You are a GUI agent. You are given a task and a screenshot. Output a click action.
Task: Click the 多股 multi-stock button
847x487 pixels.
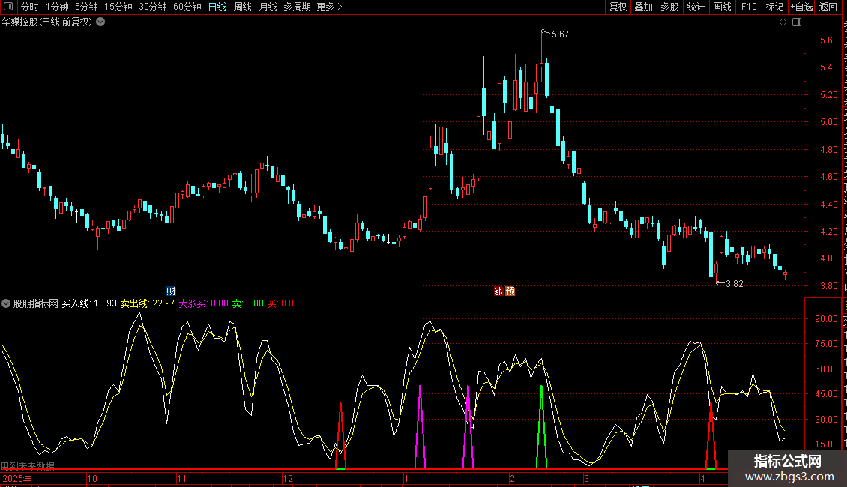pos(670,7)
